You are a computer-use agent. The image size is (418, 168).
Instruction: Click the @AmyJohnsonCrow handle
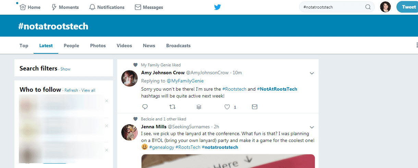(207, 73)
